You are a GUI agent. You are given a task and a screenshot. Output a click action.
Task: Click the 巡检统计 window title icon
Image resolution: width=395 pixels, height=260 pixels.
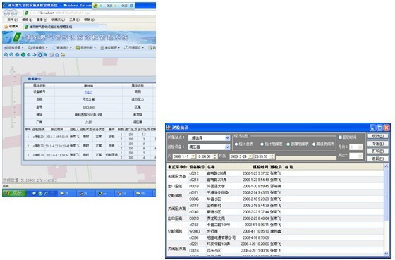point(169,128)
